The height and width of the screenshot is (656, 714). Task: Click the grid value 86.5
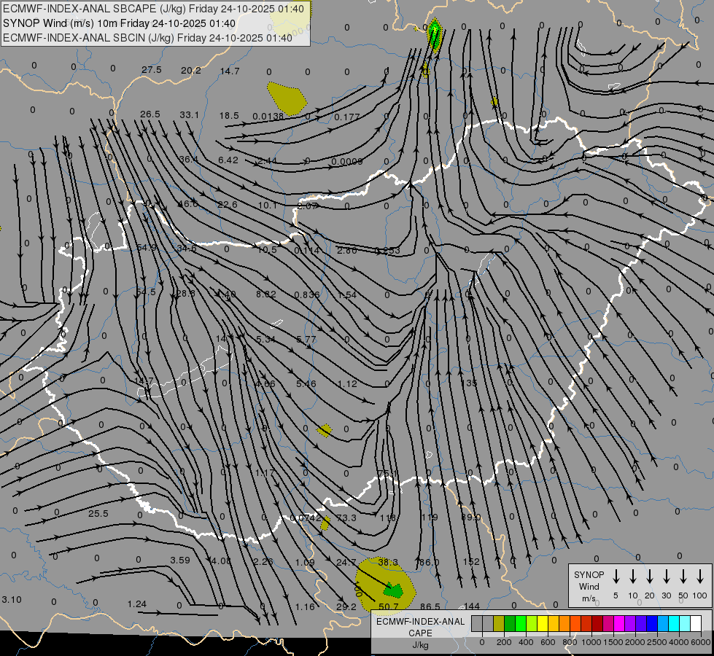(x=430, y=606)
